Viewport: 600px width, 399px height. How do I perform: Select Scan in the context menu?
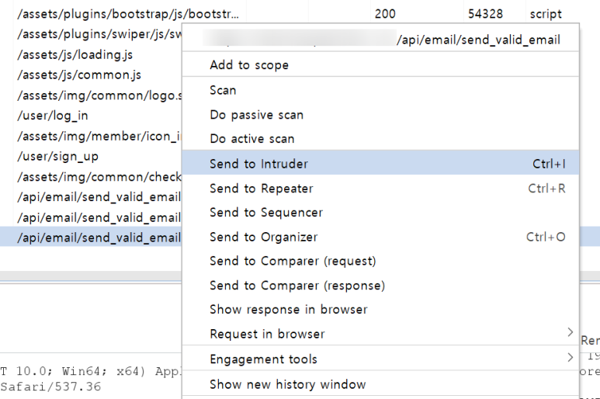pyautogui.click(x=223, y=90)
